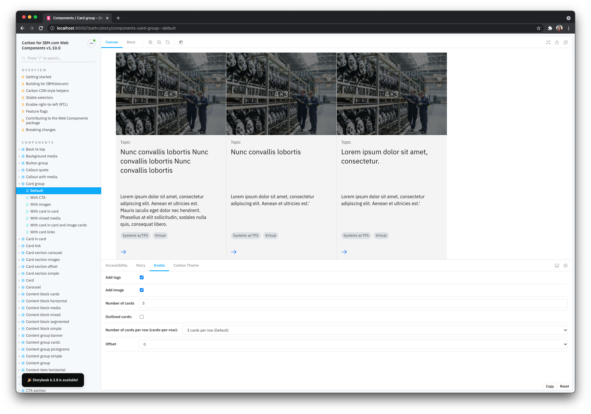Enable the Outlined cards checkbox
The width and height of the screenshot is (591, 414).
[x=141, y=317]
